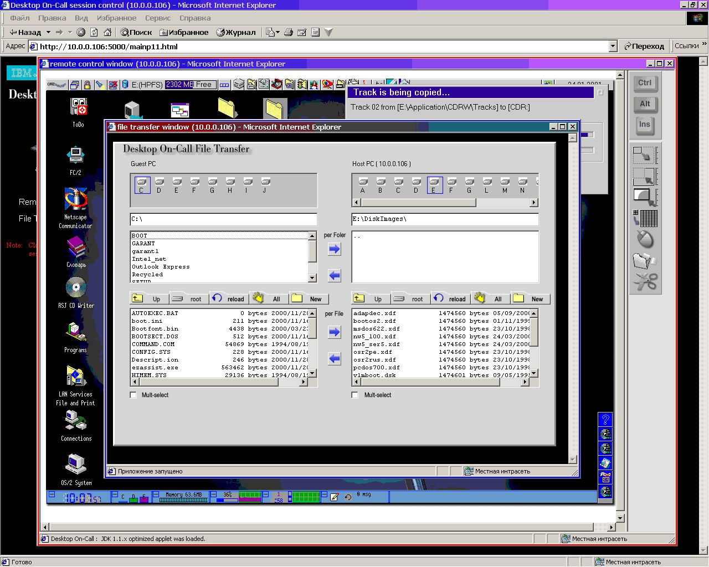Image resolution: width=709 pixels, height=567 pixels.
Task: Enable Host PC Mult-select checkbox
Action: (355, 395)
